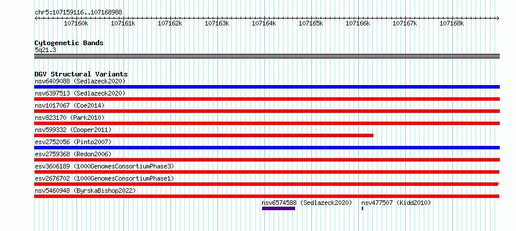Image resolution: width=516 pixels, height=231 pixels.
Task: Click the 107168k ruler tick label
Action: click(x=452, y=23)
